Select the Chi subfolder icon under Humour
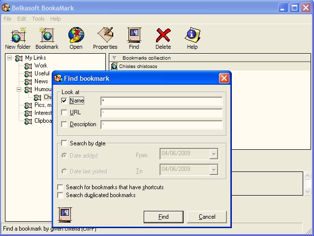 [37, 98]
